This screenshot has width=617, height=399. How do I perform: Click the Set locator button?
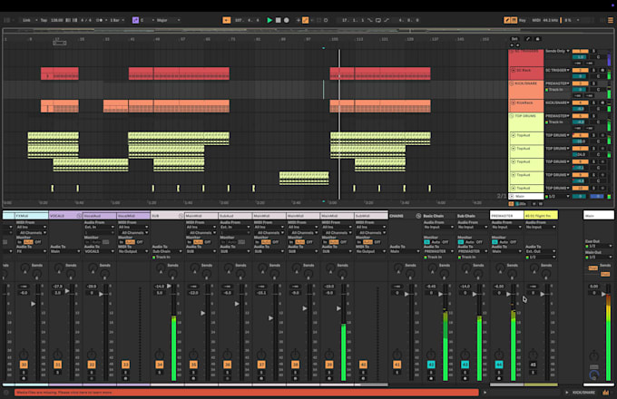[x=514, y=39]
